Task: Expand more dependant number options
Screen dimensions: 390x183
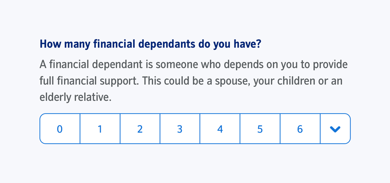Action: tap(335, 129)
